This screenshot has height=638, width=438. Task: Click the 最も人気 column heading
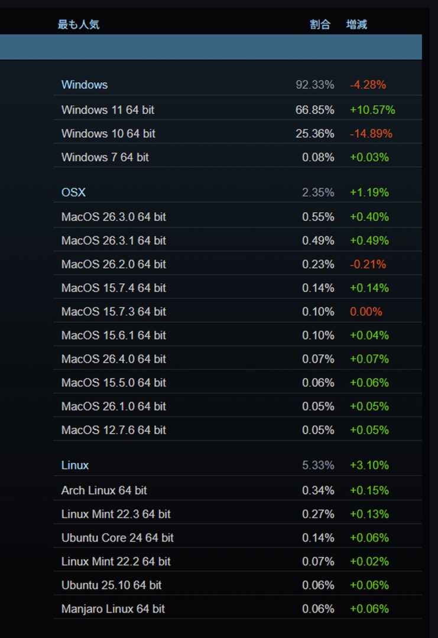click(79, 25)
